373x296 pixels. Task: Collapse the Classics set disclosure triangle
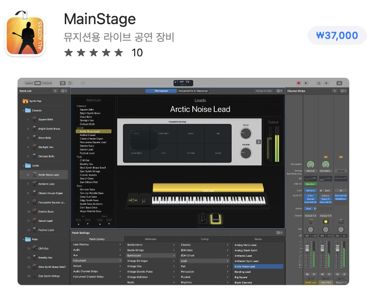point(23,110)
